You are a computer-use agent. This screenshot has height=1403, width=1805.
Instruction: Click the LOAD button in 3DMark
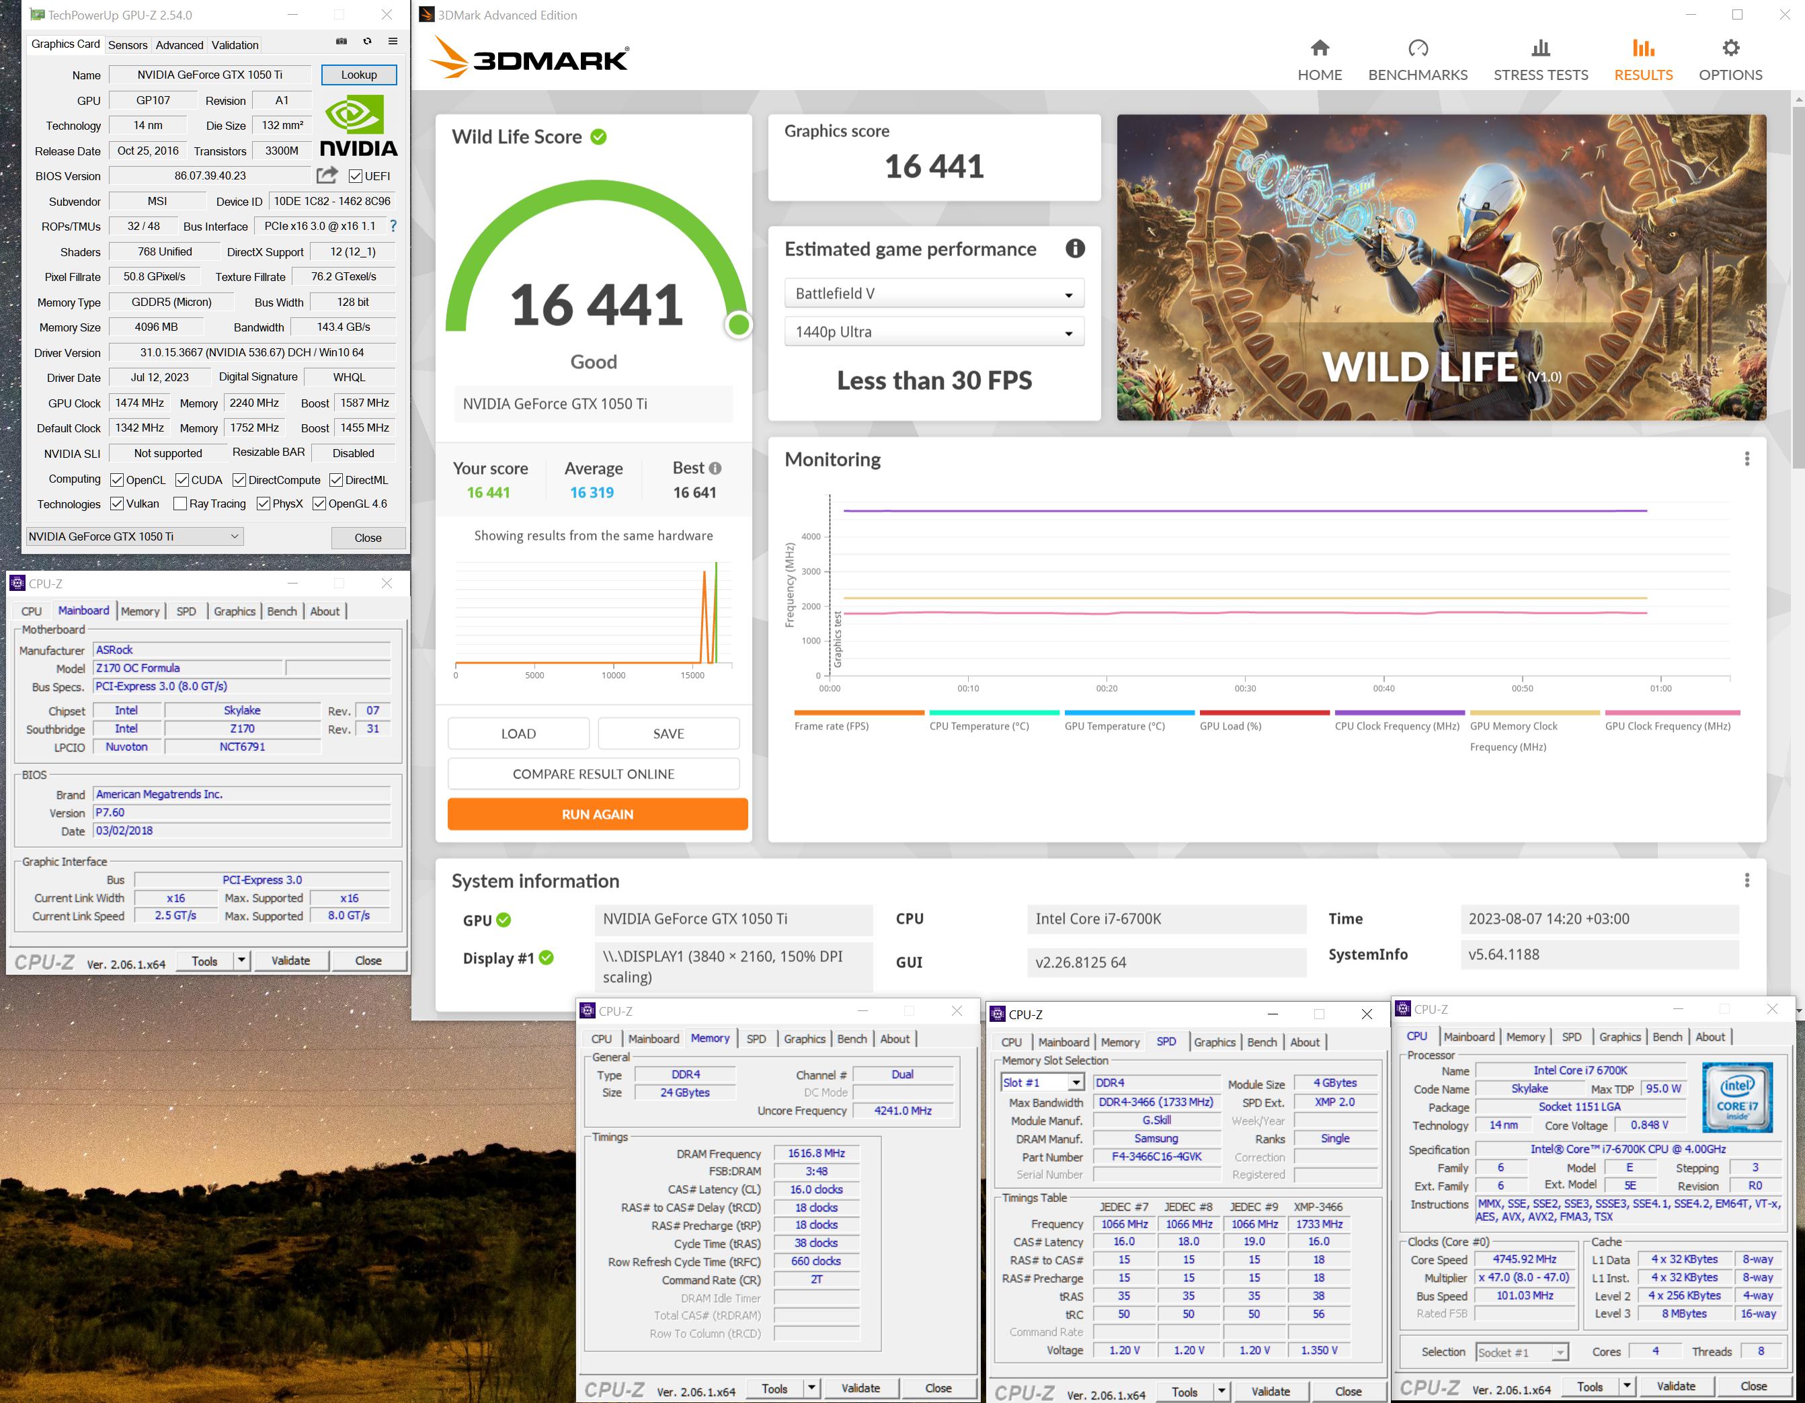[x=518, y=733]
